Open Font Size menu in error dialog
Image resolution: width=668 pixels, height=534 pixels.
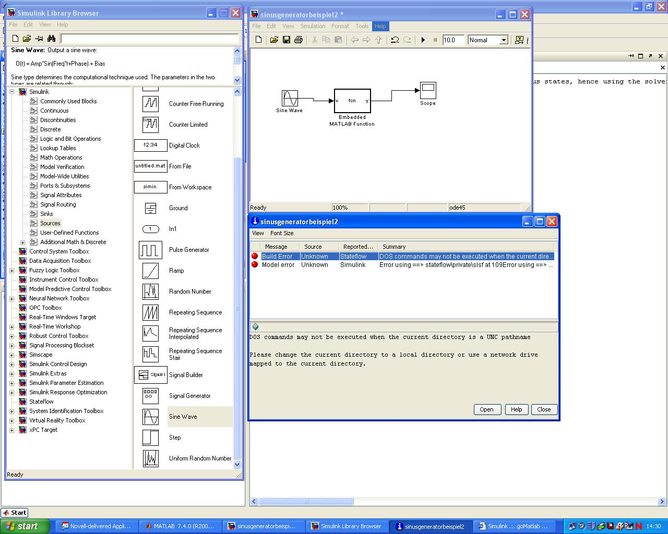(x=282, y=233)
